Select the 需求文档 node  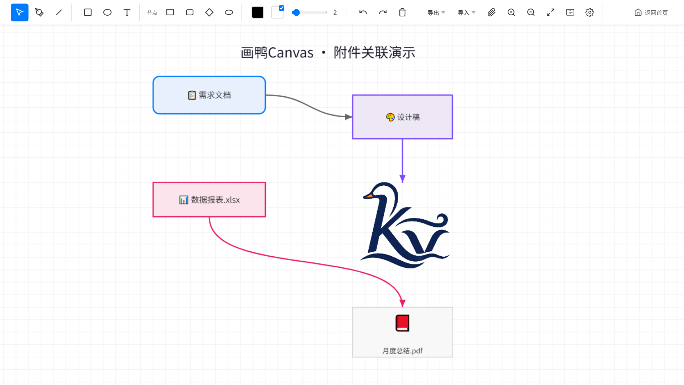click(x=209, y=95)
